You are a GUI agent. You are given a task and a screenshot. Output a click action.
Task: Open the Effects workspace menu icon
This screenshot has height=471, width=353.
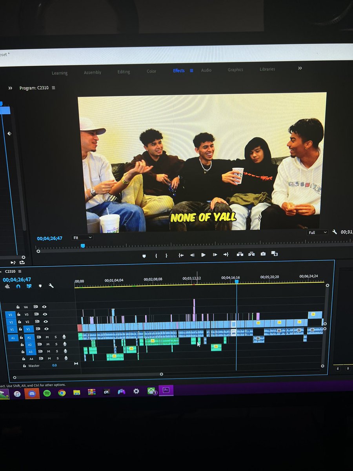191,71
